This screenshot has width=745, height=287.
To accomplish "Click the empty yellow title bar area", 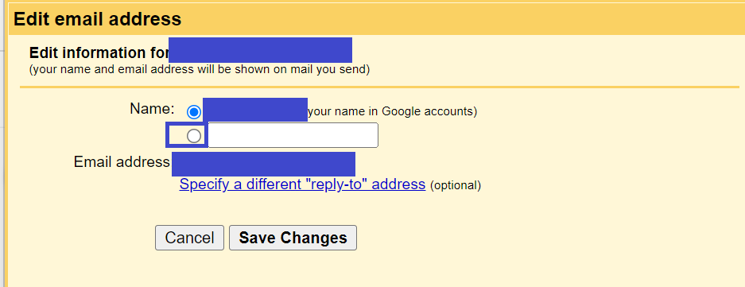I will (461, 19).
